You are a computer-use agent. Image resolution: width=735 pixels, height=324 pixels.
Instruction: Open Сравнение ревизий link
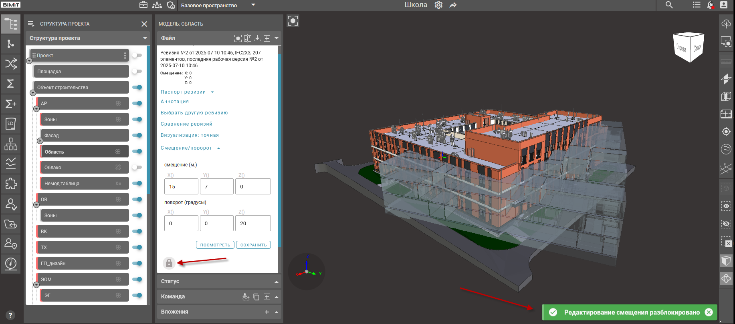tap(186, 124)
